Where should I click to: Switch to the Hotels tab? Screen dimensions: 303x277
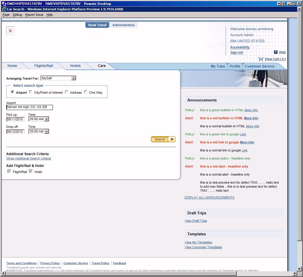click(75, 66)
